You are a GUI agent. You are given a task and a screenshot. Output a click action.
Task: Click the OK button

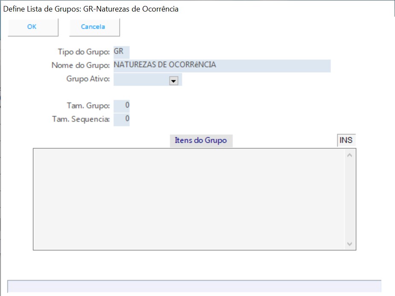coord(32,27)
